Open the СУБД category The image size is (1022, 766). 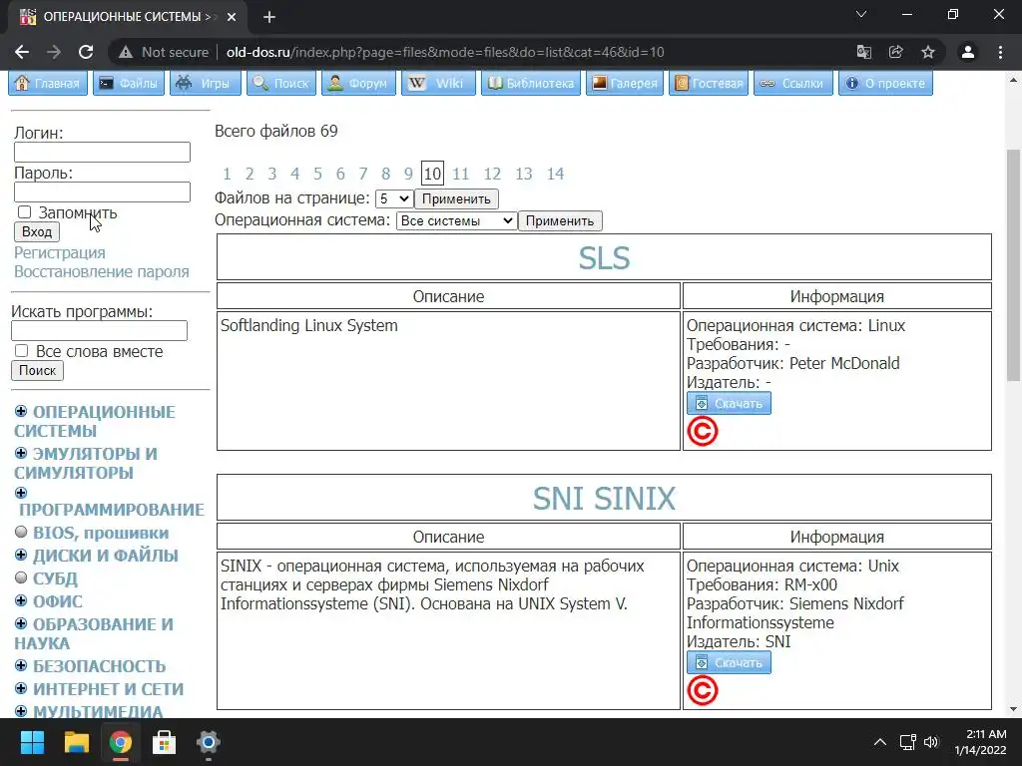[x=56, y=578]
